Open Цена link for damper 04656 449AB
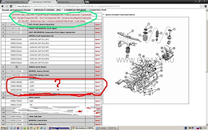208x130 pixels. [98, 82]
